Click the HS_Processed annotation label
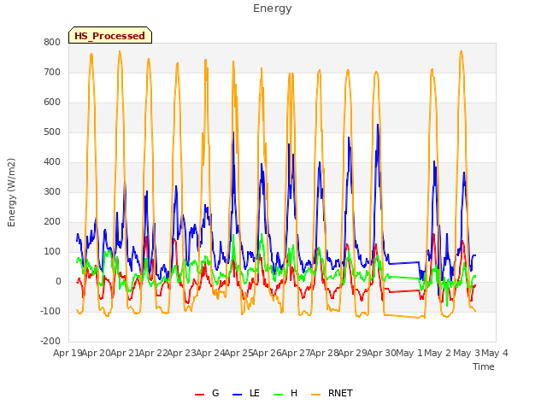 tap(110, 36)
